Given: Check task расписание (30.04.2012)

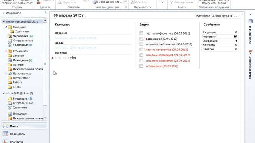Looking at the screenshot, I should tap(141, 39).
